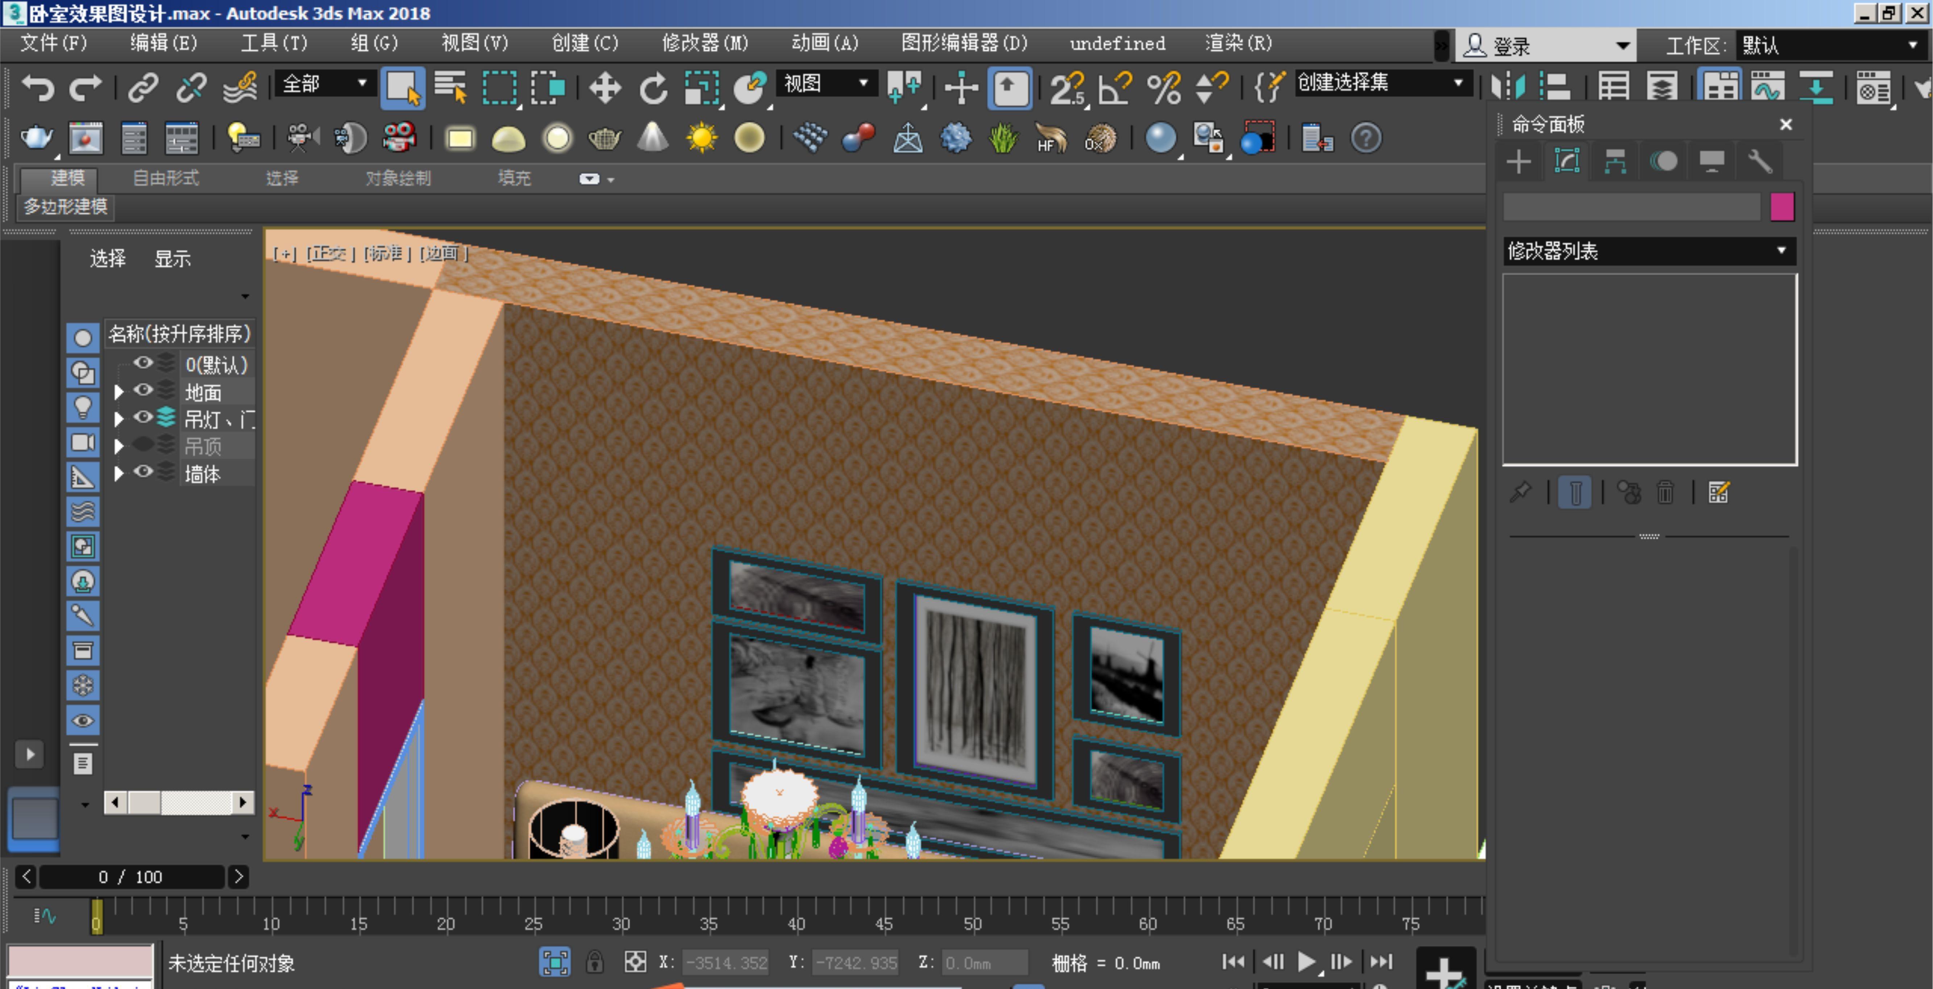The image size is (1933, 989).
Task: Click the 登录 sign-in button
Action: (1546, 46)
